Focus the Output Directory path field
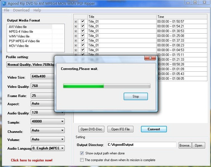 pos(142,145)
